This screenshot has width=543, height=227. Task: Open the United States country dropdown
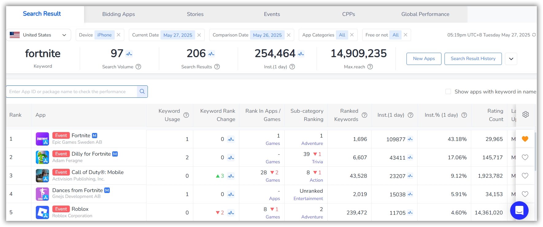point(38,35)
